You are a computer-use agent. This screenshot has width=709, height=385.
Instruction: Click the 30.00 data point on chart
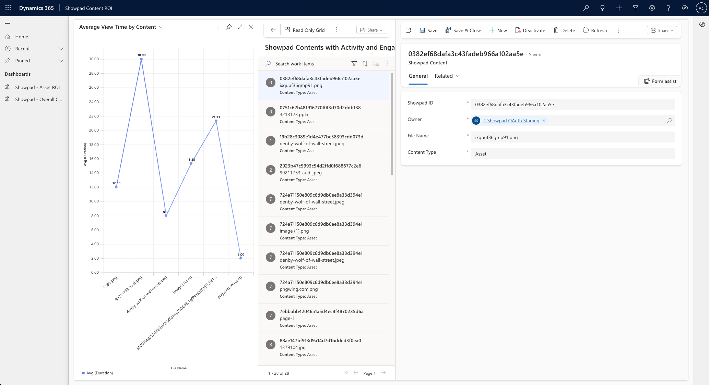(141, 59)
